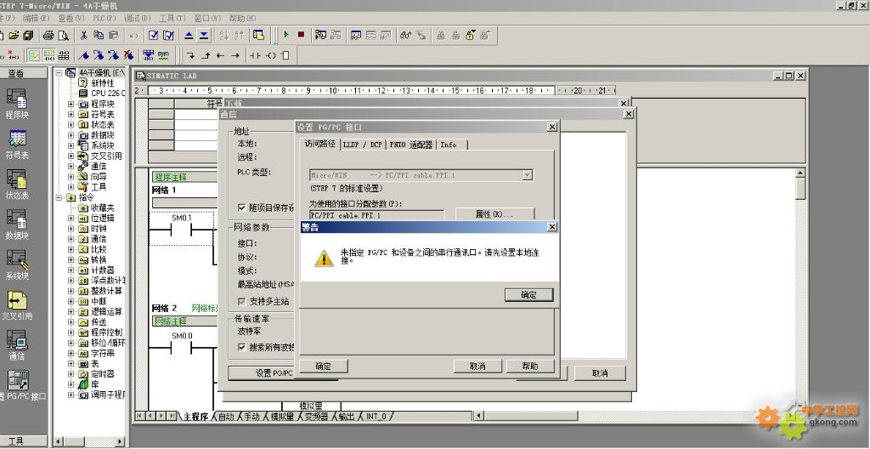Image resolution: width=870 pixels, height=449 pixels.
Task: Switch to the Info tab
Action: pos(452,145)
